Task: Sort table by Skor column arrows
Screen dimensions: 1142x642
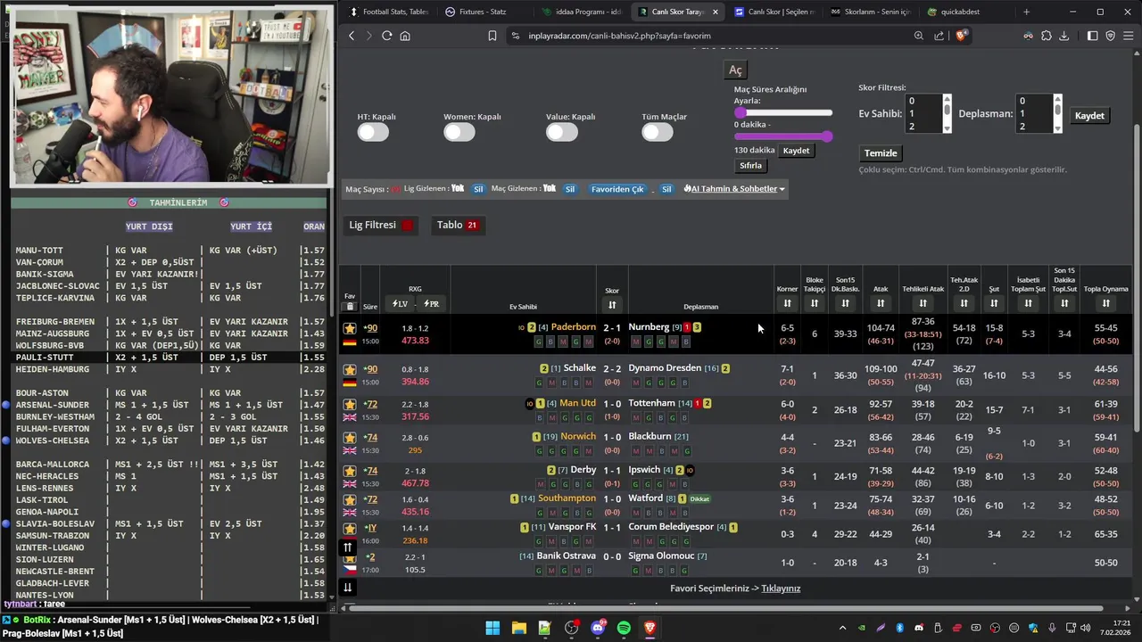Action: [x=612, y=305]
